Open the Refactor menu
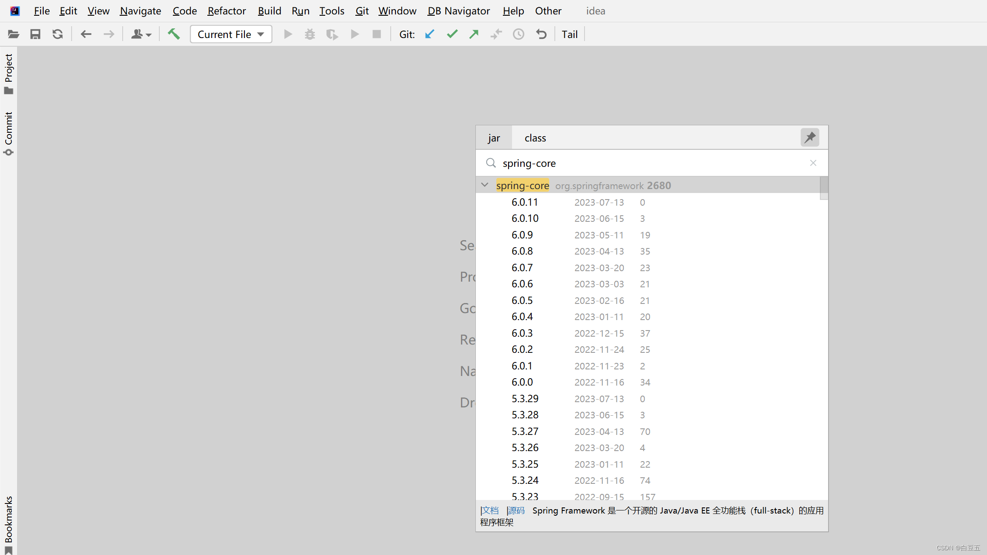Viewport: 987px width, 555px height. click(227, 11)
